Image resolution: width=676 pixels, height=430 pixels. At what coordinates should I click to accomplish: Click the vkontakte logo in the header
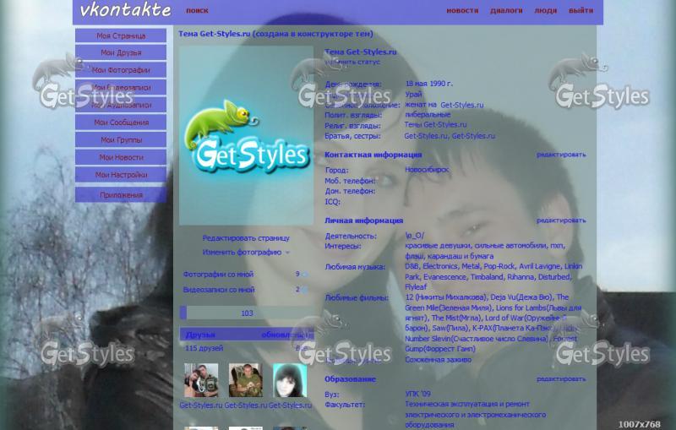(125, 10)
